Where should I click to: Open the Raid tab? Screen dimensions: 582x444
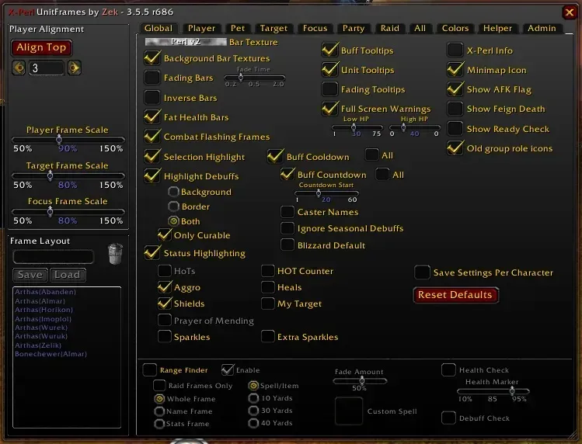pos(390,28)
